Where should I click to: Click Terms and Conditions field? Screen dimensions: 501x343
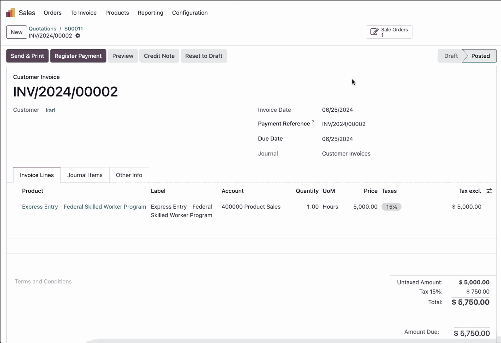(x=43, y=281)
